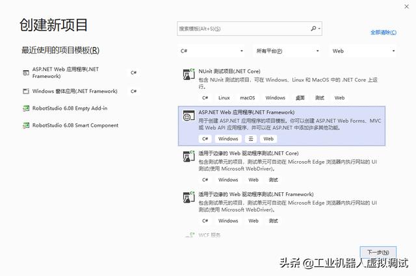This screenshot has height=276, width=416.
Task: Click the Windows tag in ASP.NET Web template
Action: coord(228,139)
